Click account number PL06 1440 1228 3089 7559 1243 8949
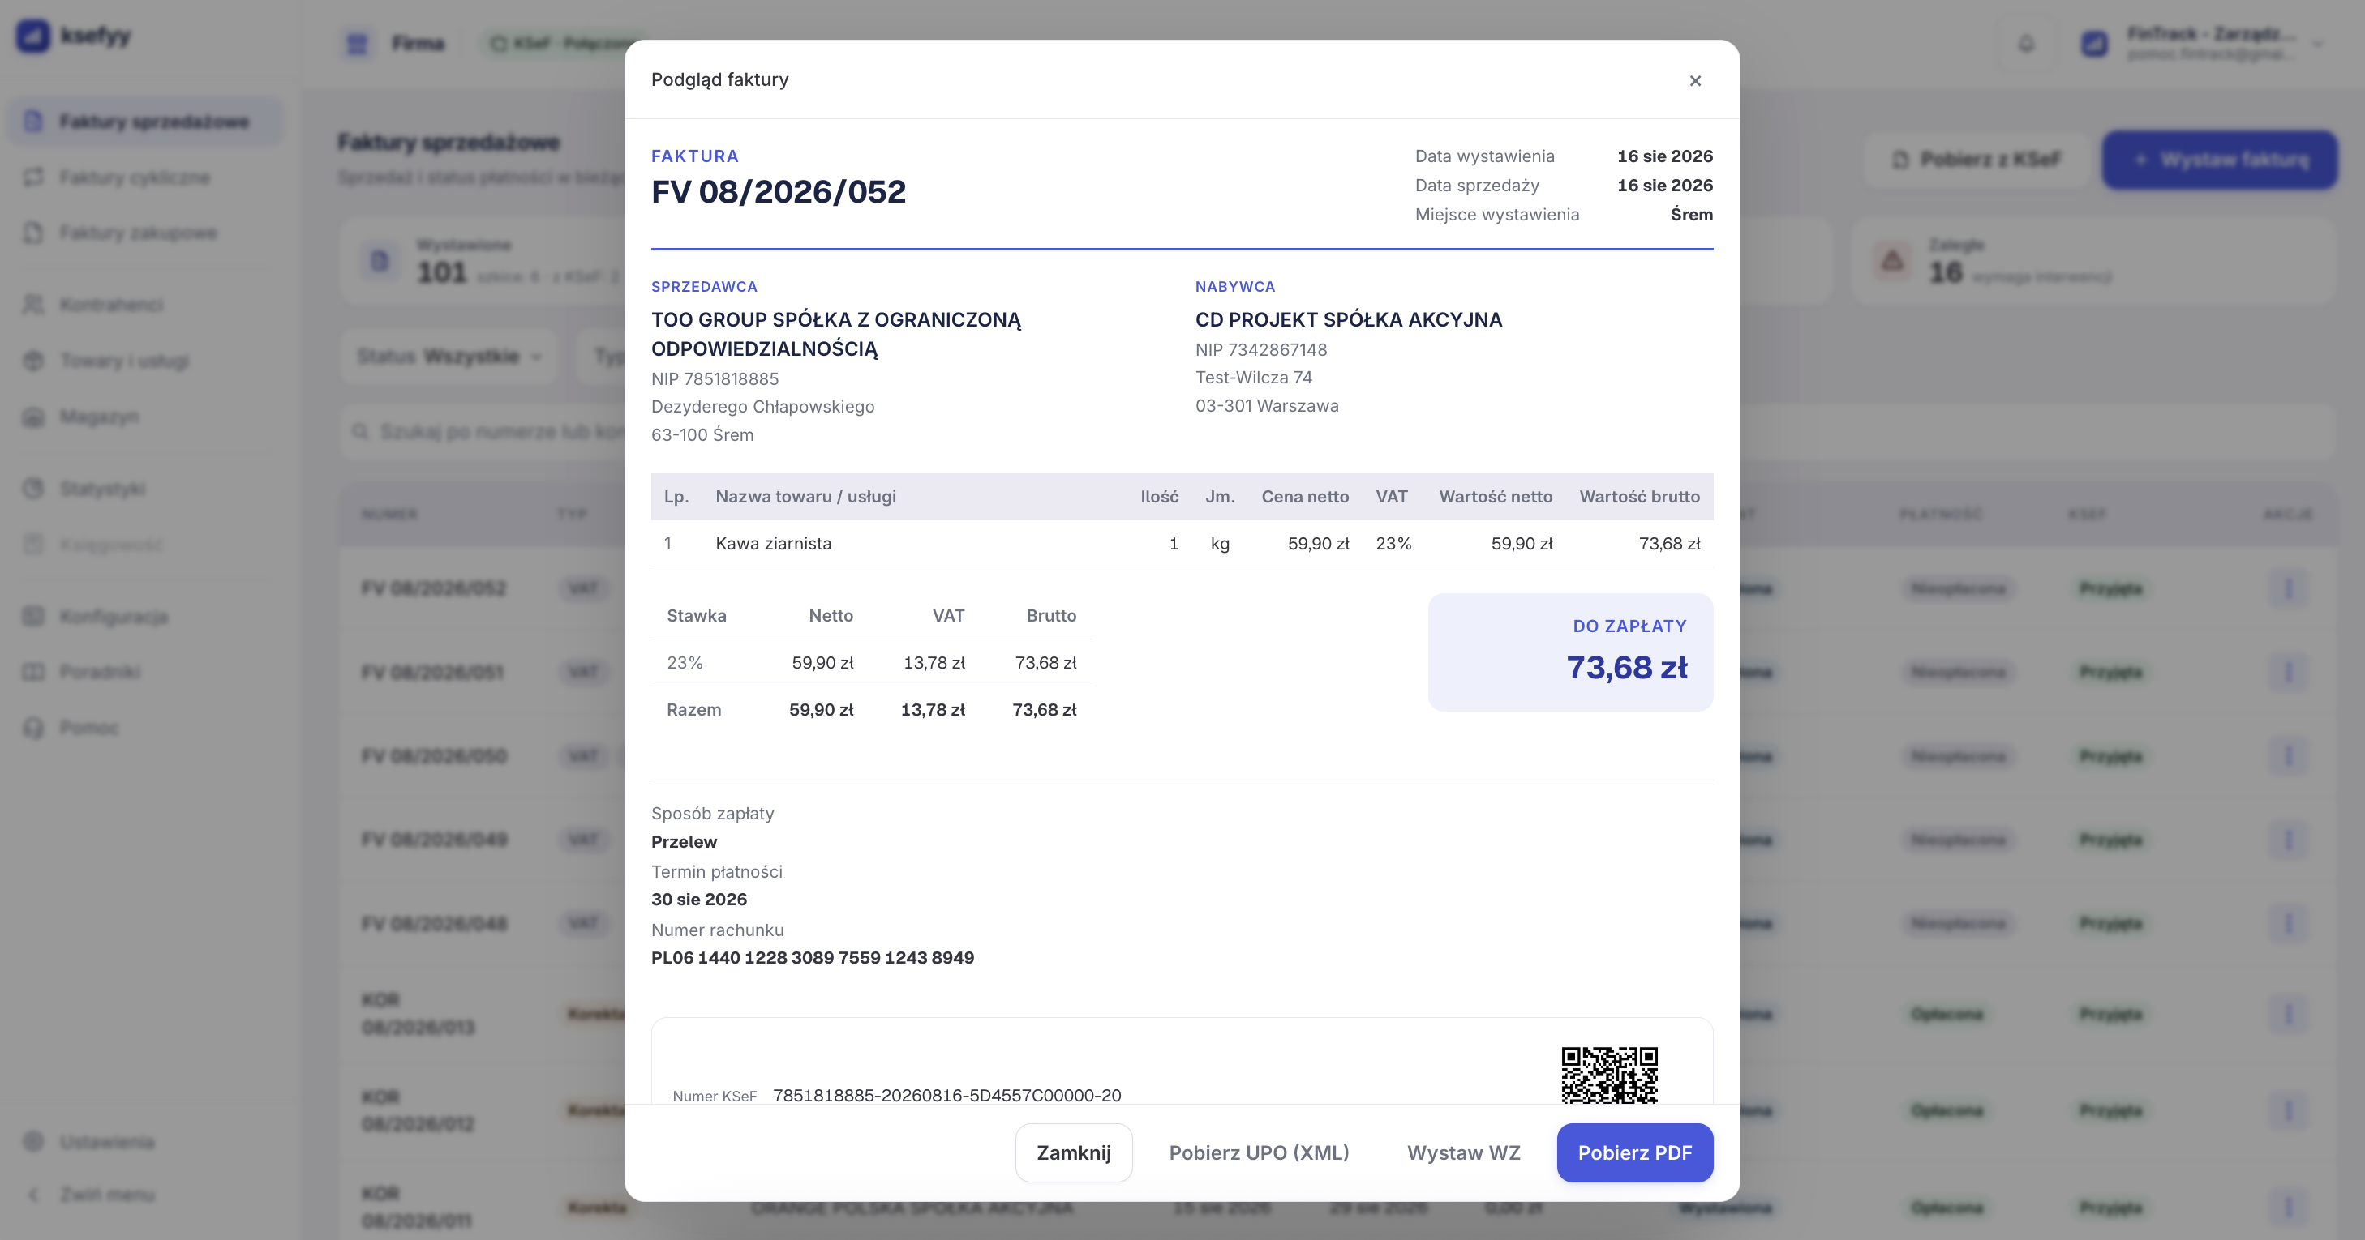The width and height of the screenshot is (2365, 1240). click(x=813, y=957)
